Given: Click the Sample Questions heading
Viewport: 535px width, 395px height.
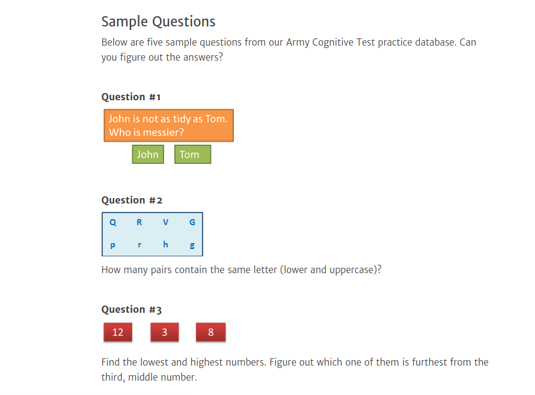Looking at the screenshot, I should tap(158, 22).
